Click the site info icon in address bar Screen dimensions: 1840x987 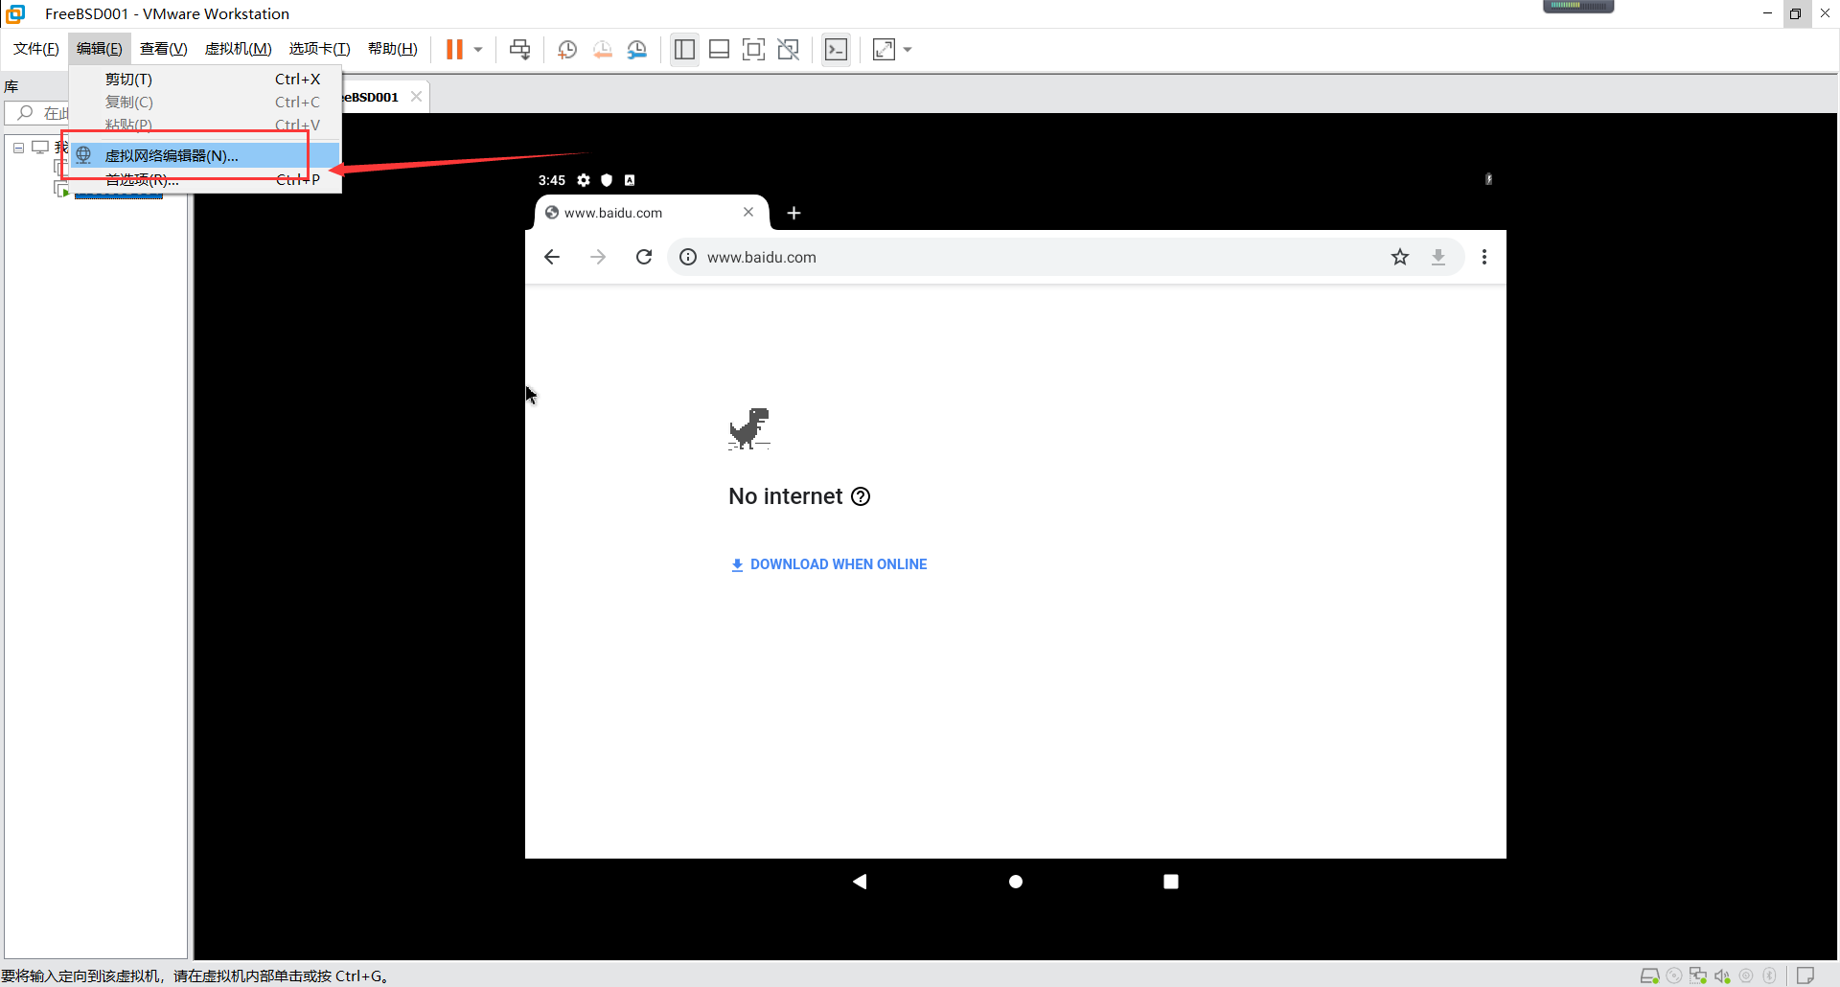(688, 257)
